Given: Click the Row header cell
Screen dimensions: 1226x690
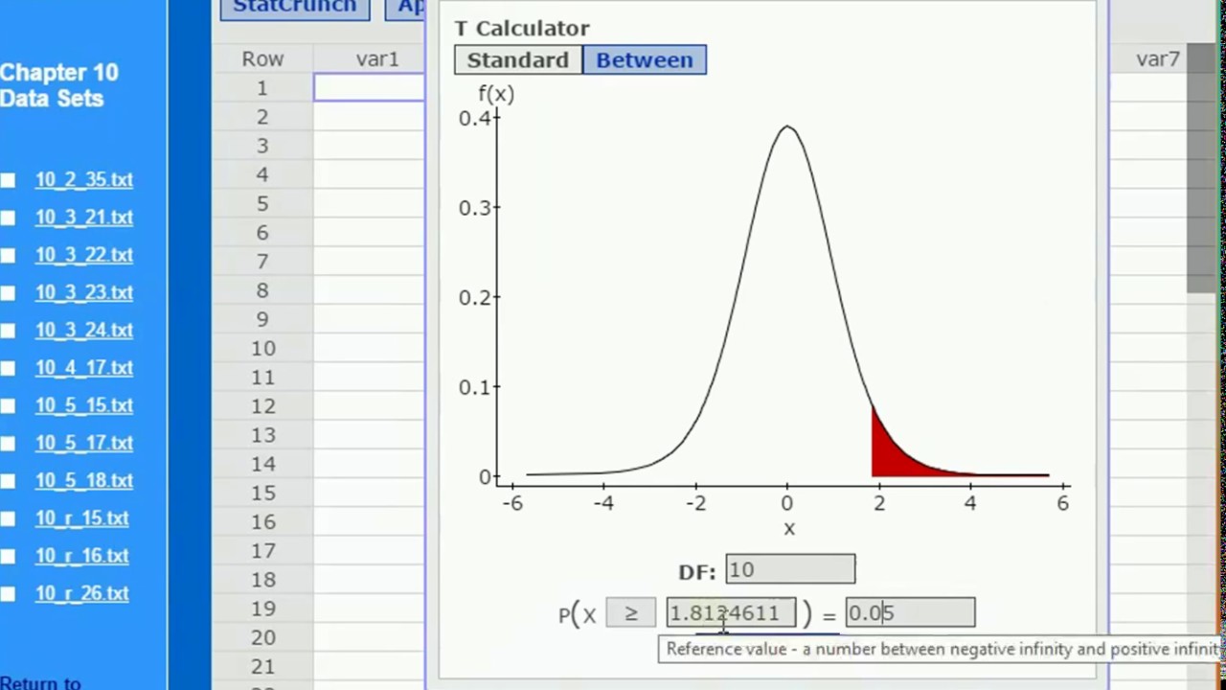Looking at the screenshot, I should pyautogui.click(x=262, y=59).
